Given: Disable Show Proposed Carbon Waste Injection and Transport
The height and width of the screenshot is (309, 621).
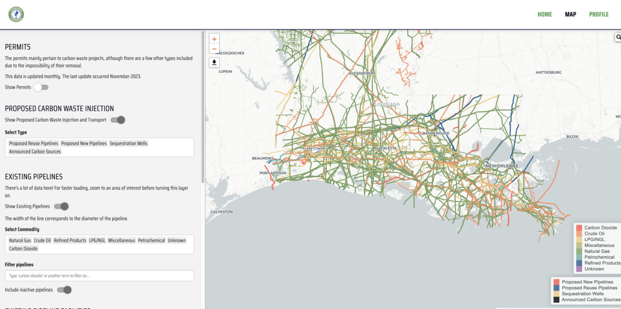Looking at the screenshot, I should tap(117, 120).
